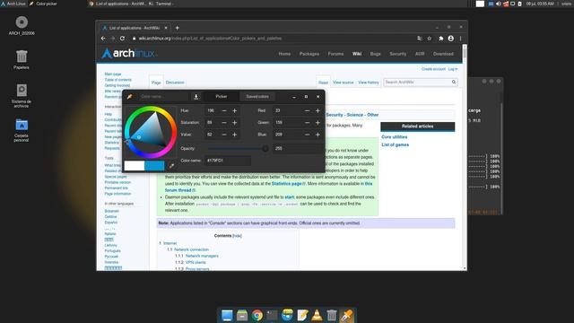The height and width of the screenshot is (323, 574).
Task: Click the eyedropper icon in Color picker header
Action: (129, 97)
